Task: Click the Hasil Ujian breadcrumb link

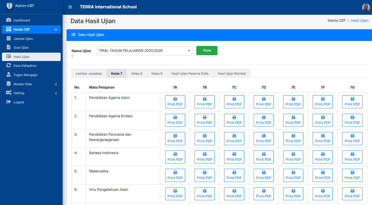Action: (x=359, y=21)
